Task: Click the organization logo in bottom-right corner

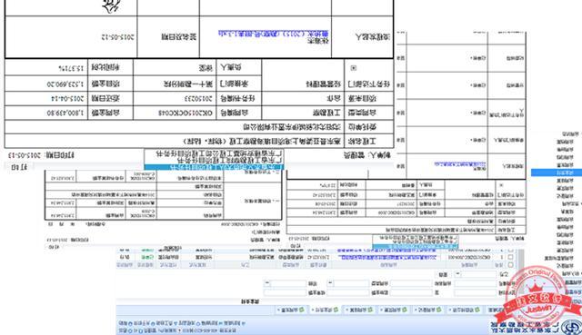Action: coord(572,328)
